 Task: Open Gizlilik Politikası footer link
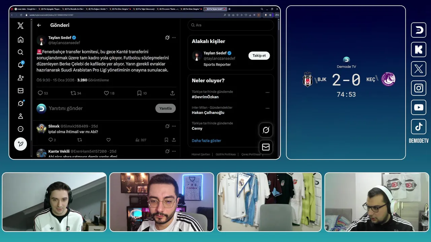pos(226,154)
